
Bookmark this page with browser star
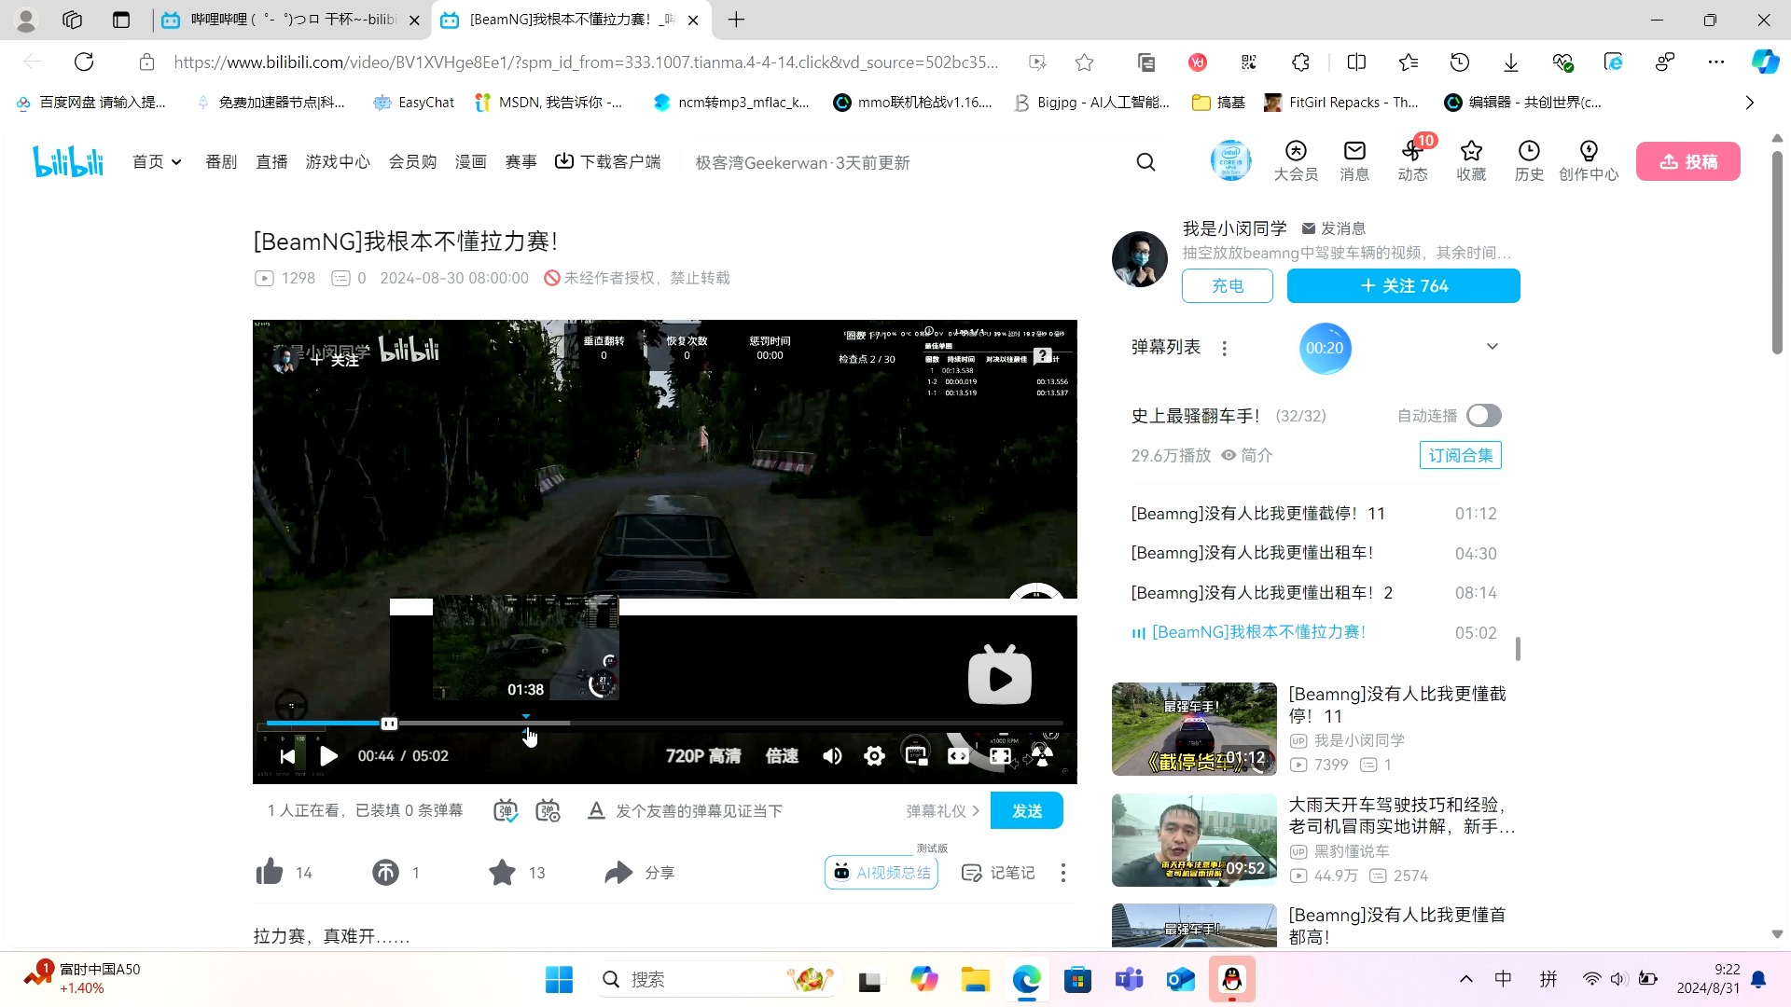tap(1084, 62)
